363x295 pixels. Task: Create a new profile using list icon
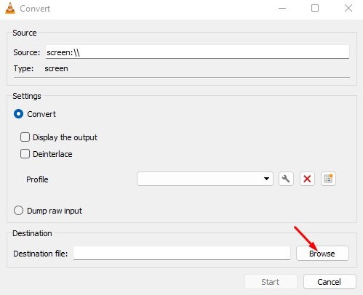pos(328,179)
